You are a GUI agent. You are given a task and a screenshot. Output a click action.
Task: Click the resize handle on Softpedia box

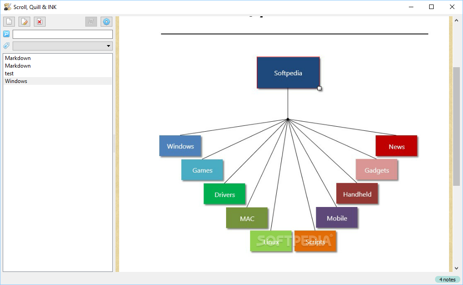point(319,88)
